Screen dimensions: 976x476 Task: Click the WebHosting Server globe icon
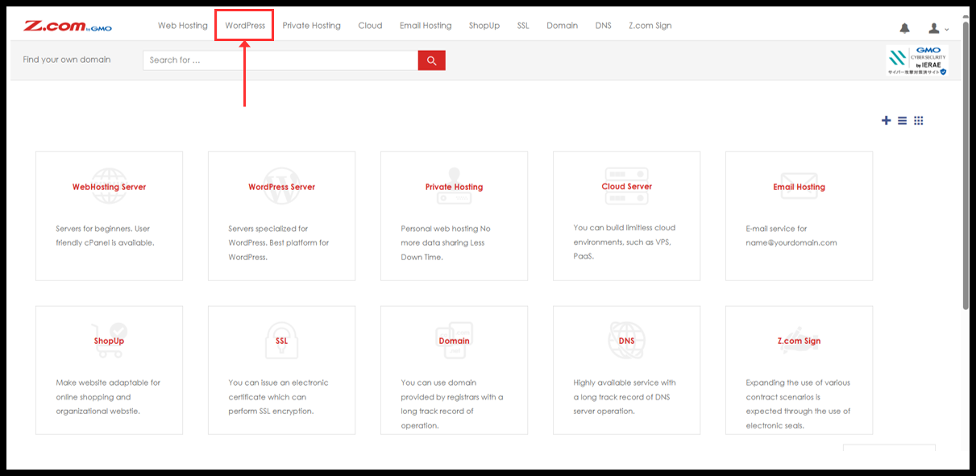(x=110, y=186)
